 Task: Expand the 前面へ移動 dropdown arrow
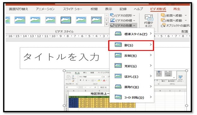186,15
